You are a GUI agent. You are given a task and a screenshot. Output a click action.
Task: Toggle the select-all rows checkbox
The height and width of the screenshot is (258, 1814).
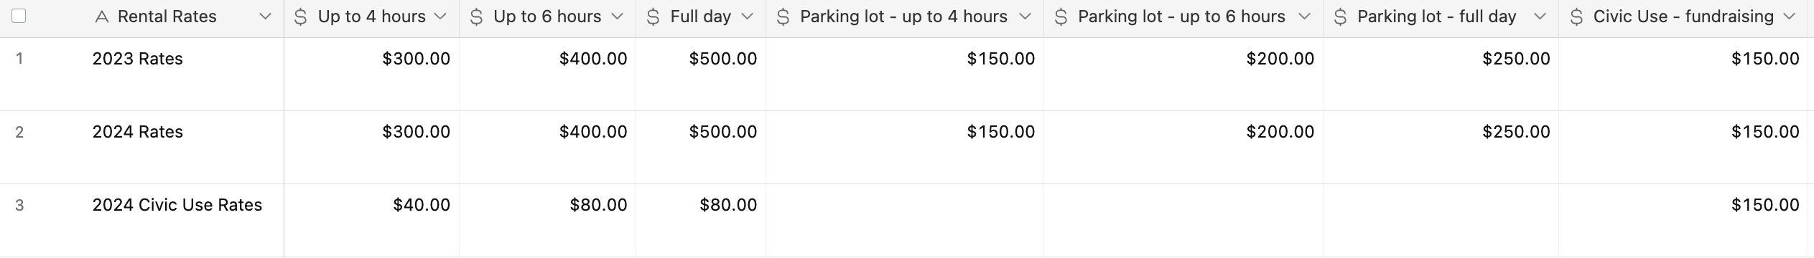[x=19, y=16]
